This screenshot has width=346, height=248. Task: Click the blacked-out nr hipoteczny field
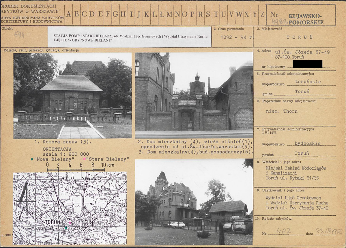307,64
